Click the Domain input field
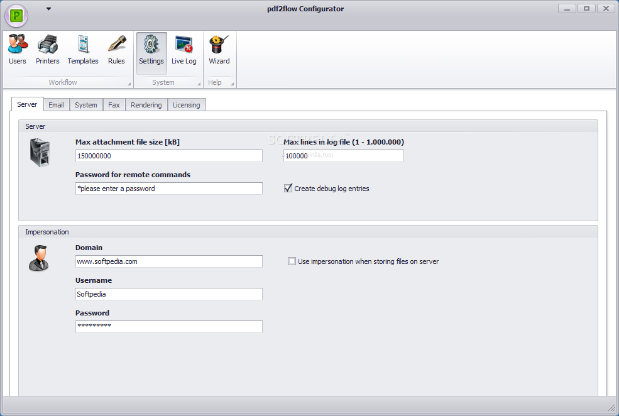This screenshot has width=619, height=416. 169,261
